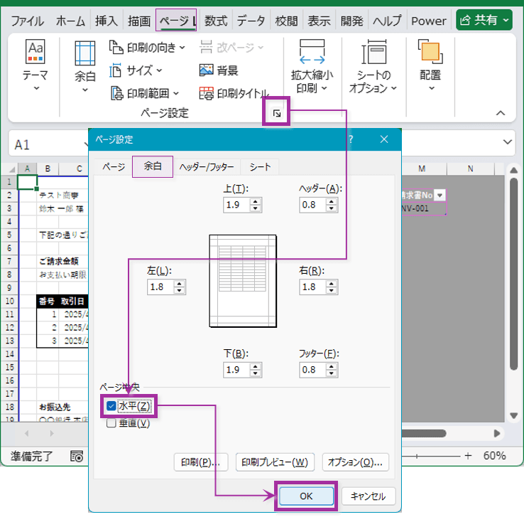
Task: Launch the ページ設定 dialog launcher
Action: point(276,114)
